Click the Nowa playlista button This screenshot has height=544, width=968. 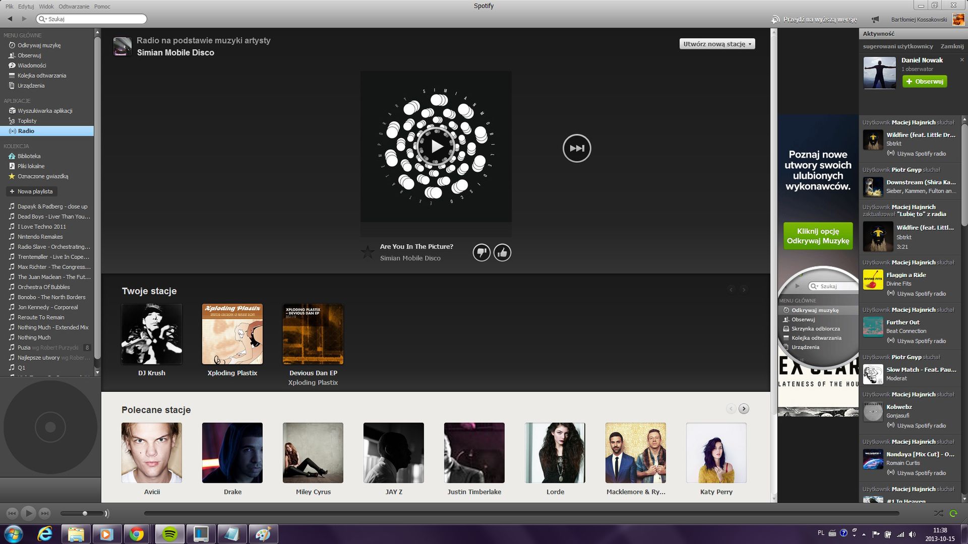[31, 191]
